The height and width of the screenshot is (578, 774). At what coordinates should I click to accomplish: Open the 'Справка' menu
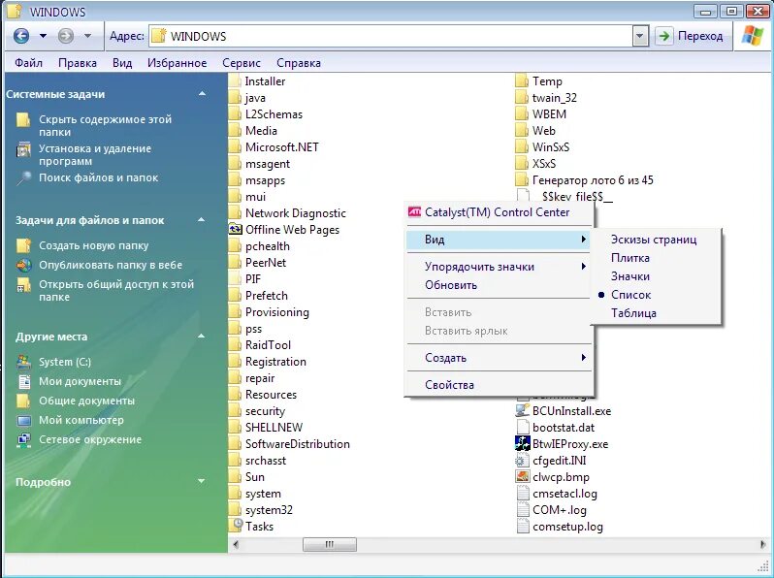(298, 63)
